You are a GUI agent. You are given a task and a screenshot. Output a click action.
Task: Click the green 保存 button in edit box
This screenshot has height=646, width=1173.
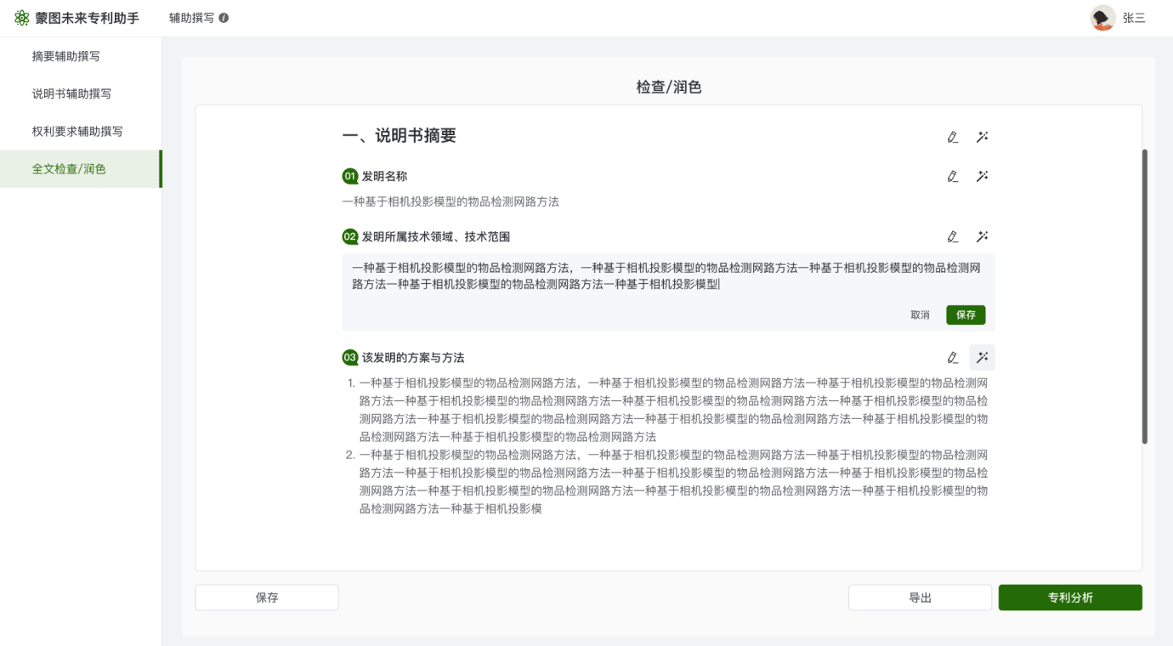click(x=966, y=314)
